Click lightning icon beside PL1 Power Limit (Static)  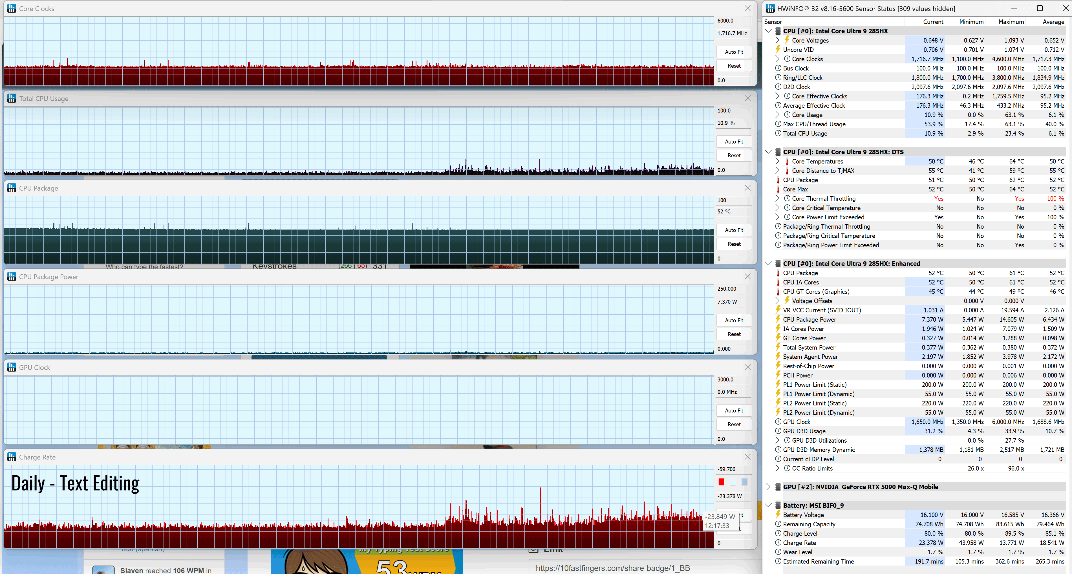(x=778, y=384)
